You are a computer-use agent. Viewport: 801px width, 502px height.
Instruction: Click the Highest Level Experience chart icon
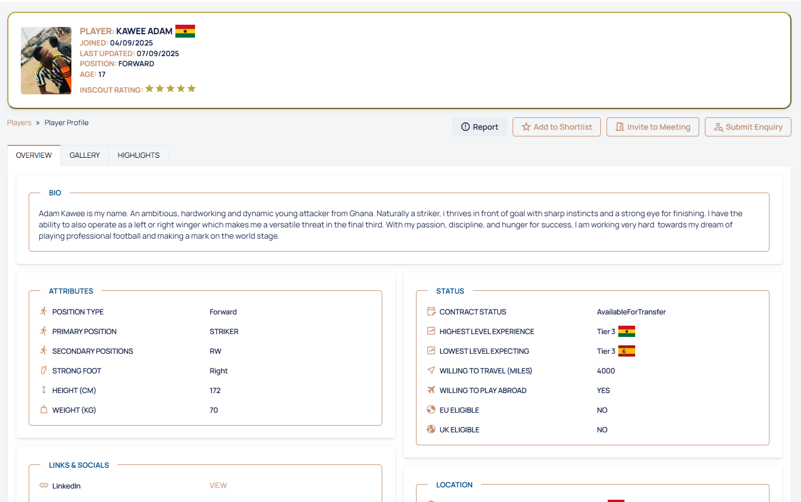click(x=431, y=331)
